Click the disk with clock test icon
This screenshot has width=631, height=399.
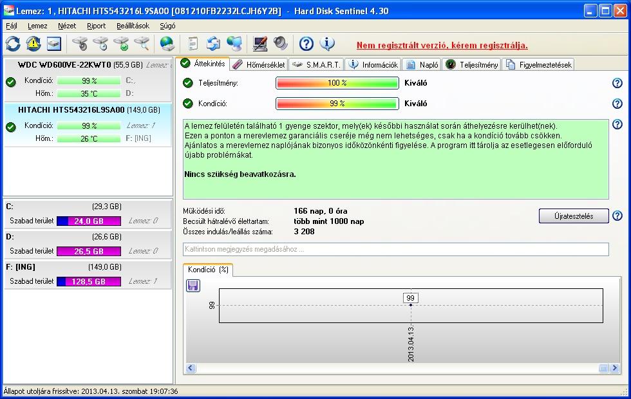[x=100, y=44]
